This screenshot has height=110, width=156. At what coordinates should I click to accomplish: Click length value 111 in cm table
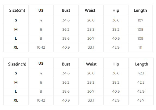pyautogui.click(x=141, y=48)
